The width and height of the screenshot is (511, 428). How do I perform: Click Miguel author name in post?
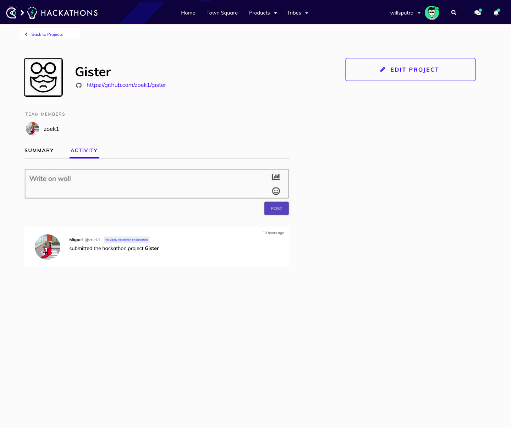click(x=76, y=240)
